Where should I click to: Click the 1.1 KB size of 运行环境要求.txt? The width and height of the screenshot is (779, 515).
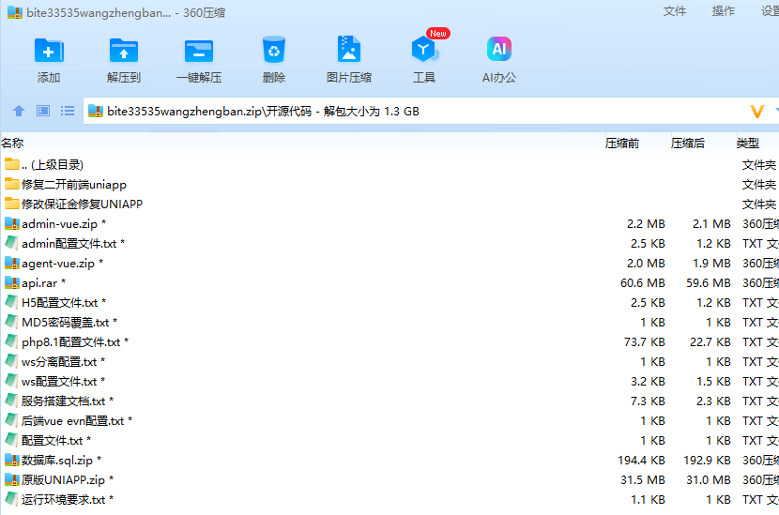pyautogui.click(x=648, y=500)
